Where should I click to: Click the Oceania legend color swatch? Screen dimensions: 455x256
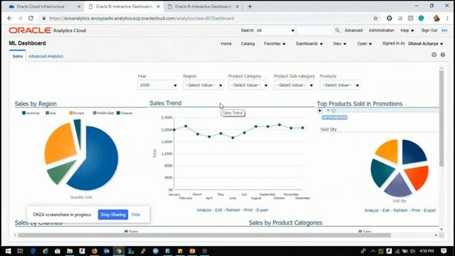[x=119, y=113]
